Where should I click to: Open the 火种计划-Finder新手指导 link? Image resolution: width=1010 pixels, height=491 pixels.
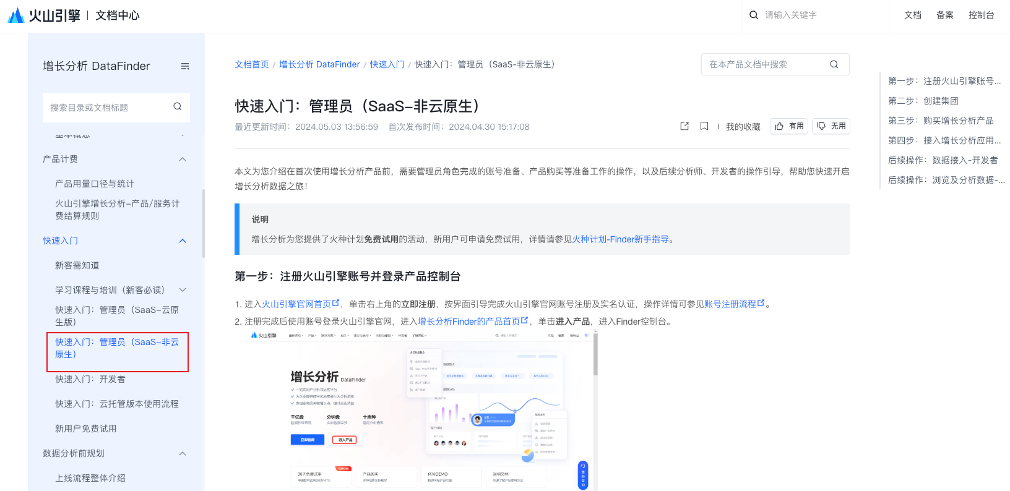[620, 239]
